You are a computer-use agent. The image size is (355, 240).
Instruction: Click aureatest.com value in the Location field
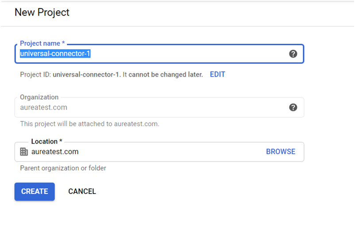(55, 151)
